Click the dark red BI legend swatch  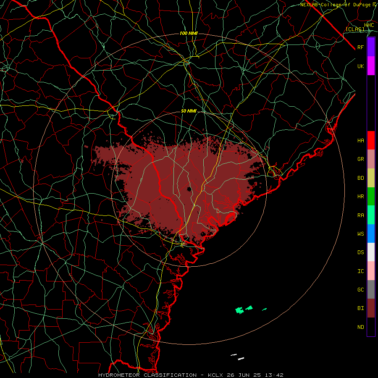(371, 308)
